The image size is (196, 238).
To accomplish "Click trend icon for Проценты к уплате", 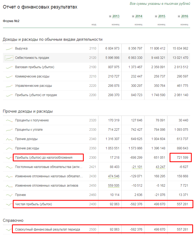I will coord(9,130).
